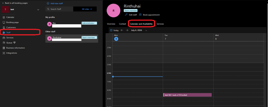Click the Administrator role badge for Rin
This screenshot has width=268, height=107.
89,23
